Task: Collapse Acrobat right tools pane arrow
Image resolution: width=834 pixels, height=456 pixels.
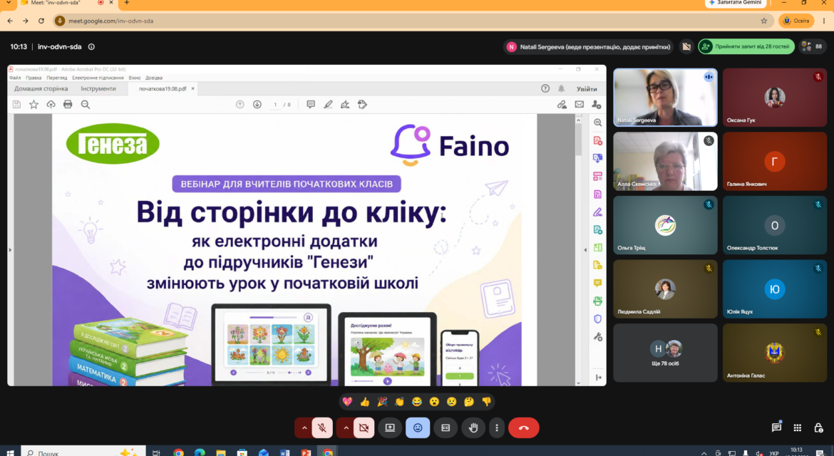Action: 585,250
